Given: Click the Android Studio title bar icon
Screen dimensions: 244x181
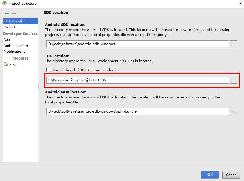Looking at the screenshot, I should (4, 4).
